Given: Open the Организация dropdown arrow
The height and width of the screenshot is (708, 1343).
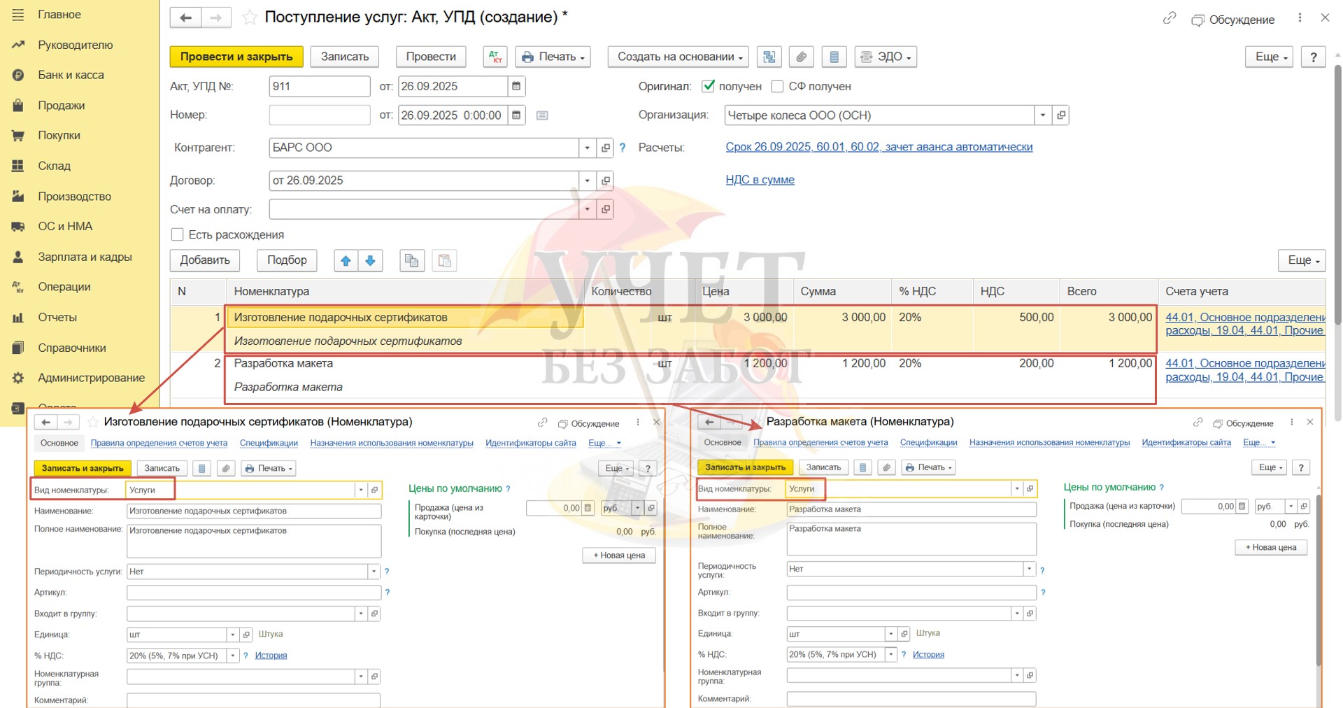Looking at the screenshot, I should 1043,115.
